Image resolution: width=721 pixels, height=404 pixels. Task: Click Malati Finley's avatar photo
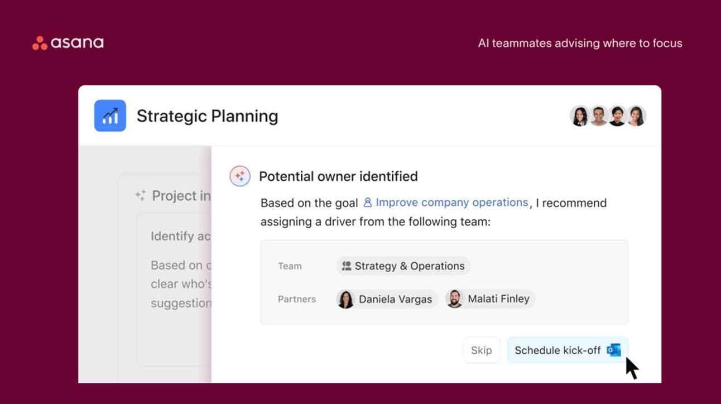pos(455,299)
